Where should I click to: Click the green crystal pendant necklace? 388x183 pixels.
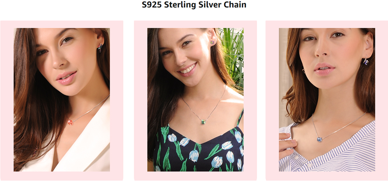click(203, 122)
